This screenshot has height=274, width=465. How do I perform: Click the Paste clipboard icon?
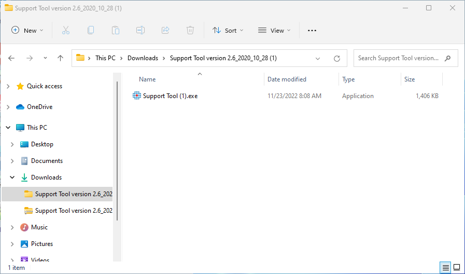[116, 30]
